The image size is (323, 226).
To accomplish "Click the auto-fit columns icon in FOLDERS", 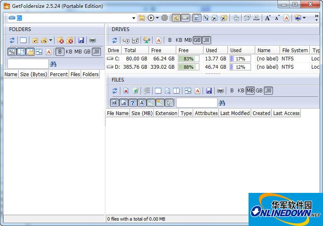I will pos(39,52).
